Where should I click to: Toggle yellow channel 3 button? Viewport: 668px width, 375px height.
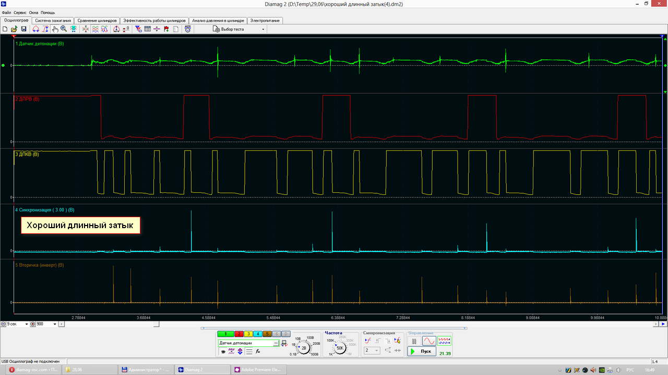(248, 334)
